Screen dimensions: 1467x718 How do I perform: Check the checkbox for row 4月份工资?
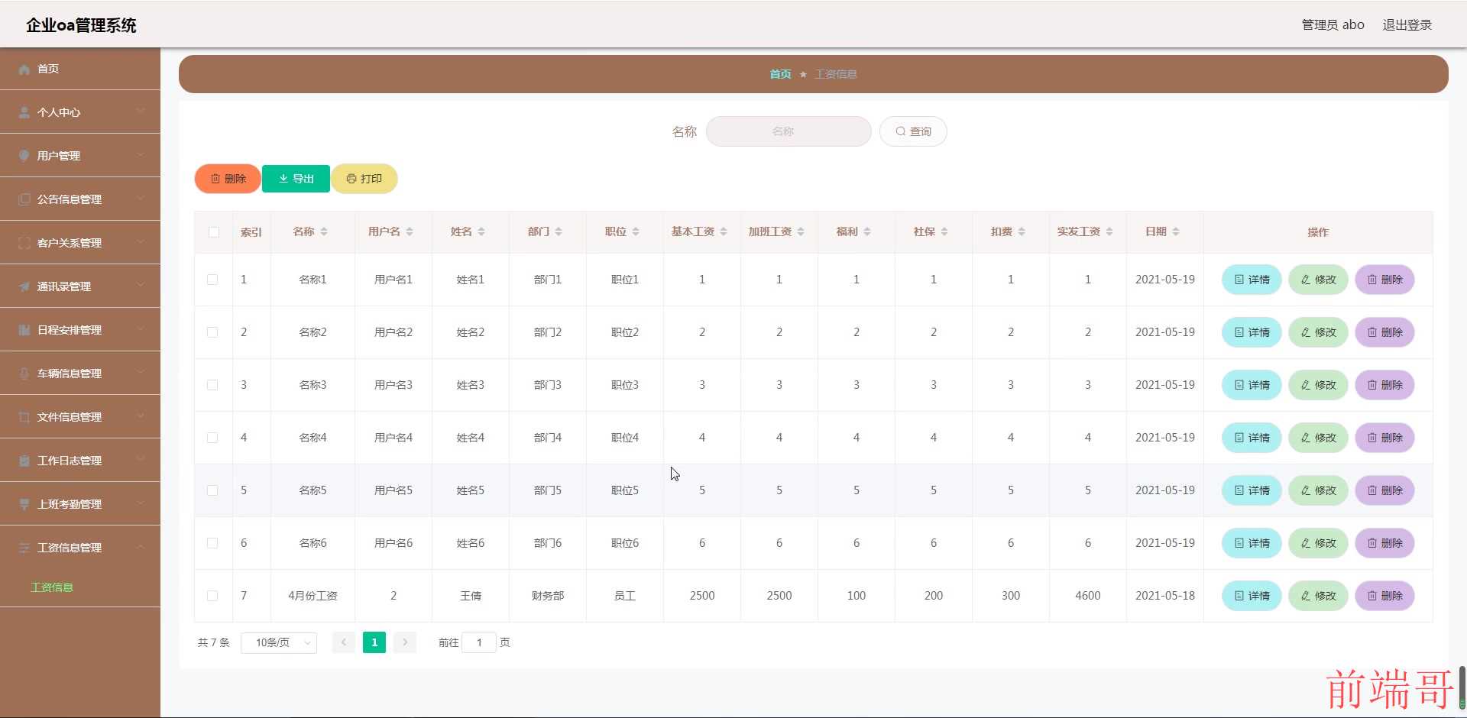pyautogui.click(x=212, y=596)
